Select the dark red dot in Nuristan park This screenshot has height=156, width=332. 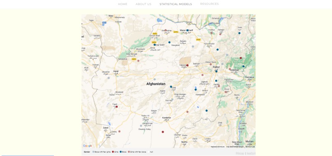(241, 58)
